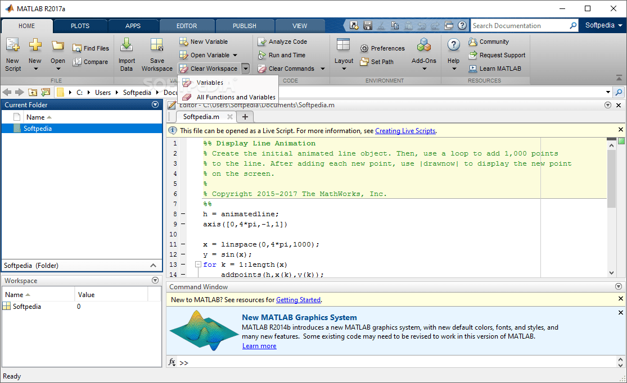This screenshot has width=627, height=383.
Task: Close the Softpedia.m tab
Action: (230, 117)
